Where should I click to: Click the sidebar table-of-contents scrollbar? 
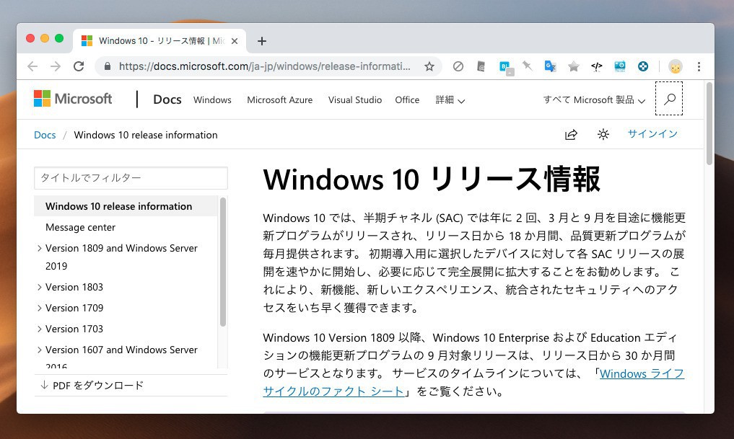(223, 260)
